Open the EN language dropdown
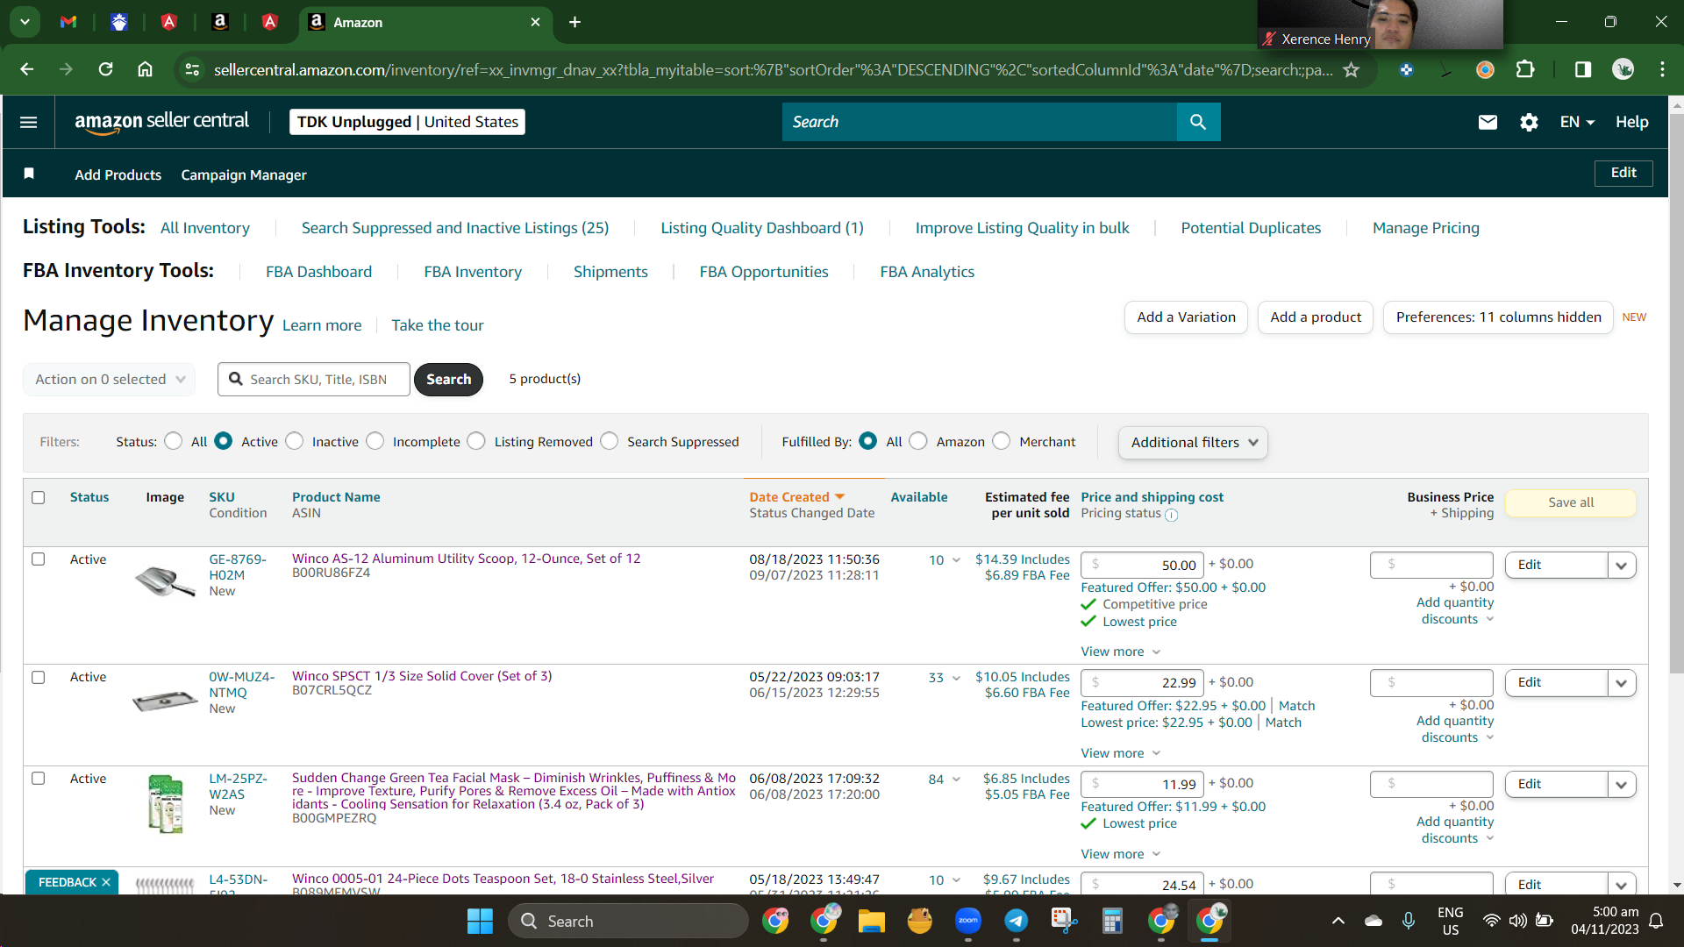Viewport: 1684px width, 947px height. [1577, 122]
